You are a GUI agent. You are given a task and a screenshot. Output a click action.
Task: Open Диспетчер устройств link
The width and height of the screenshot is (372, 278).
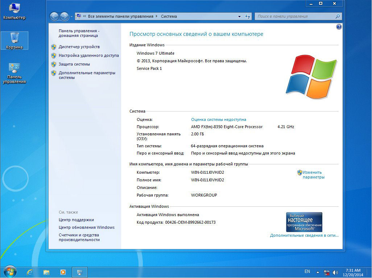tap(79, 47)
